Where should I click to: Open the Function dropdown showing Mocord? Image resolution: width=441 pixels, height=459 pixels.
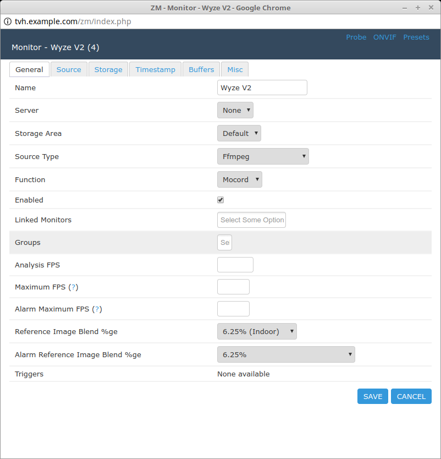tap(240, 179)
